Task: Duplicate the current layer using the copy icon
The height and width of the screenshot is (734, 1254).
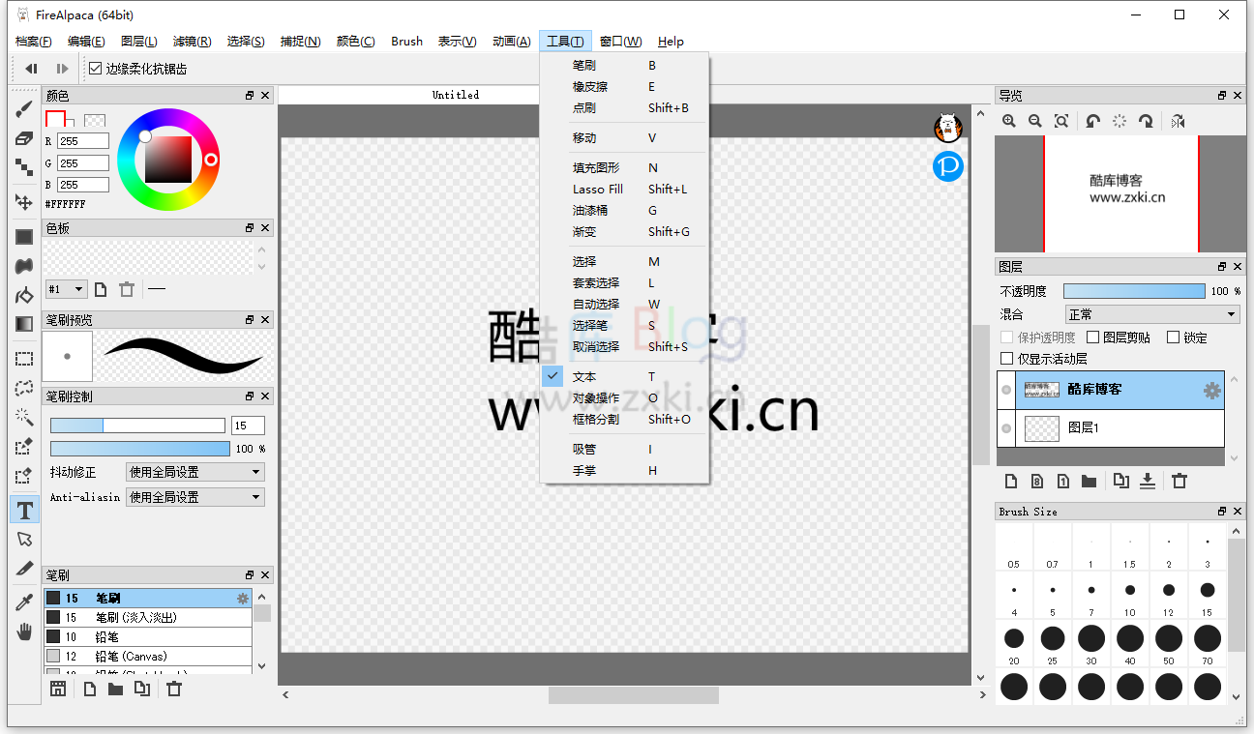Action: tap(1121, 481)
